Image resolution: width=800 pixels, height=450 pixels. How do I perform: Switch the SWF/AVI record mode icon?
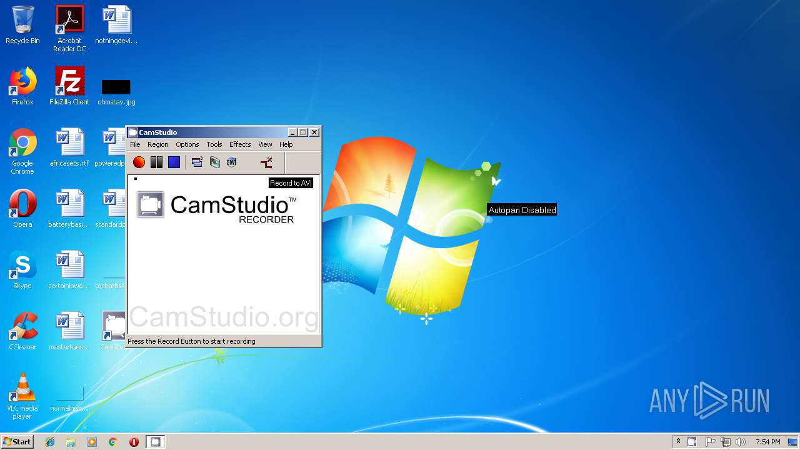pyautogui.click(x=232, y=162)
